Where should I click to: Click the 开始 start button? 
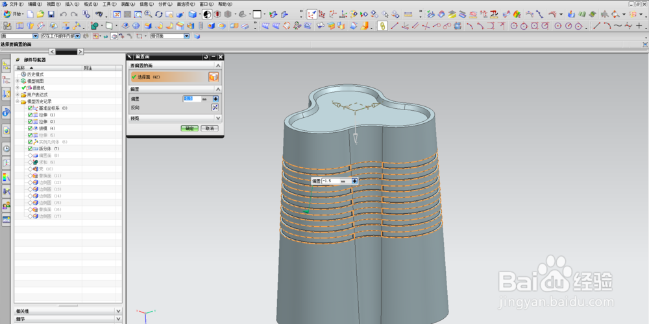pos(13,14)
